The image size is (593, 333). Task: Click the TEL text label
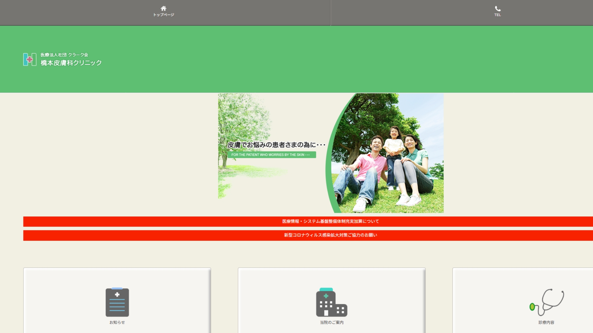point(498,15)
